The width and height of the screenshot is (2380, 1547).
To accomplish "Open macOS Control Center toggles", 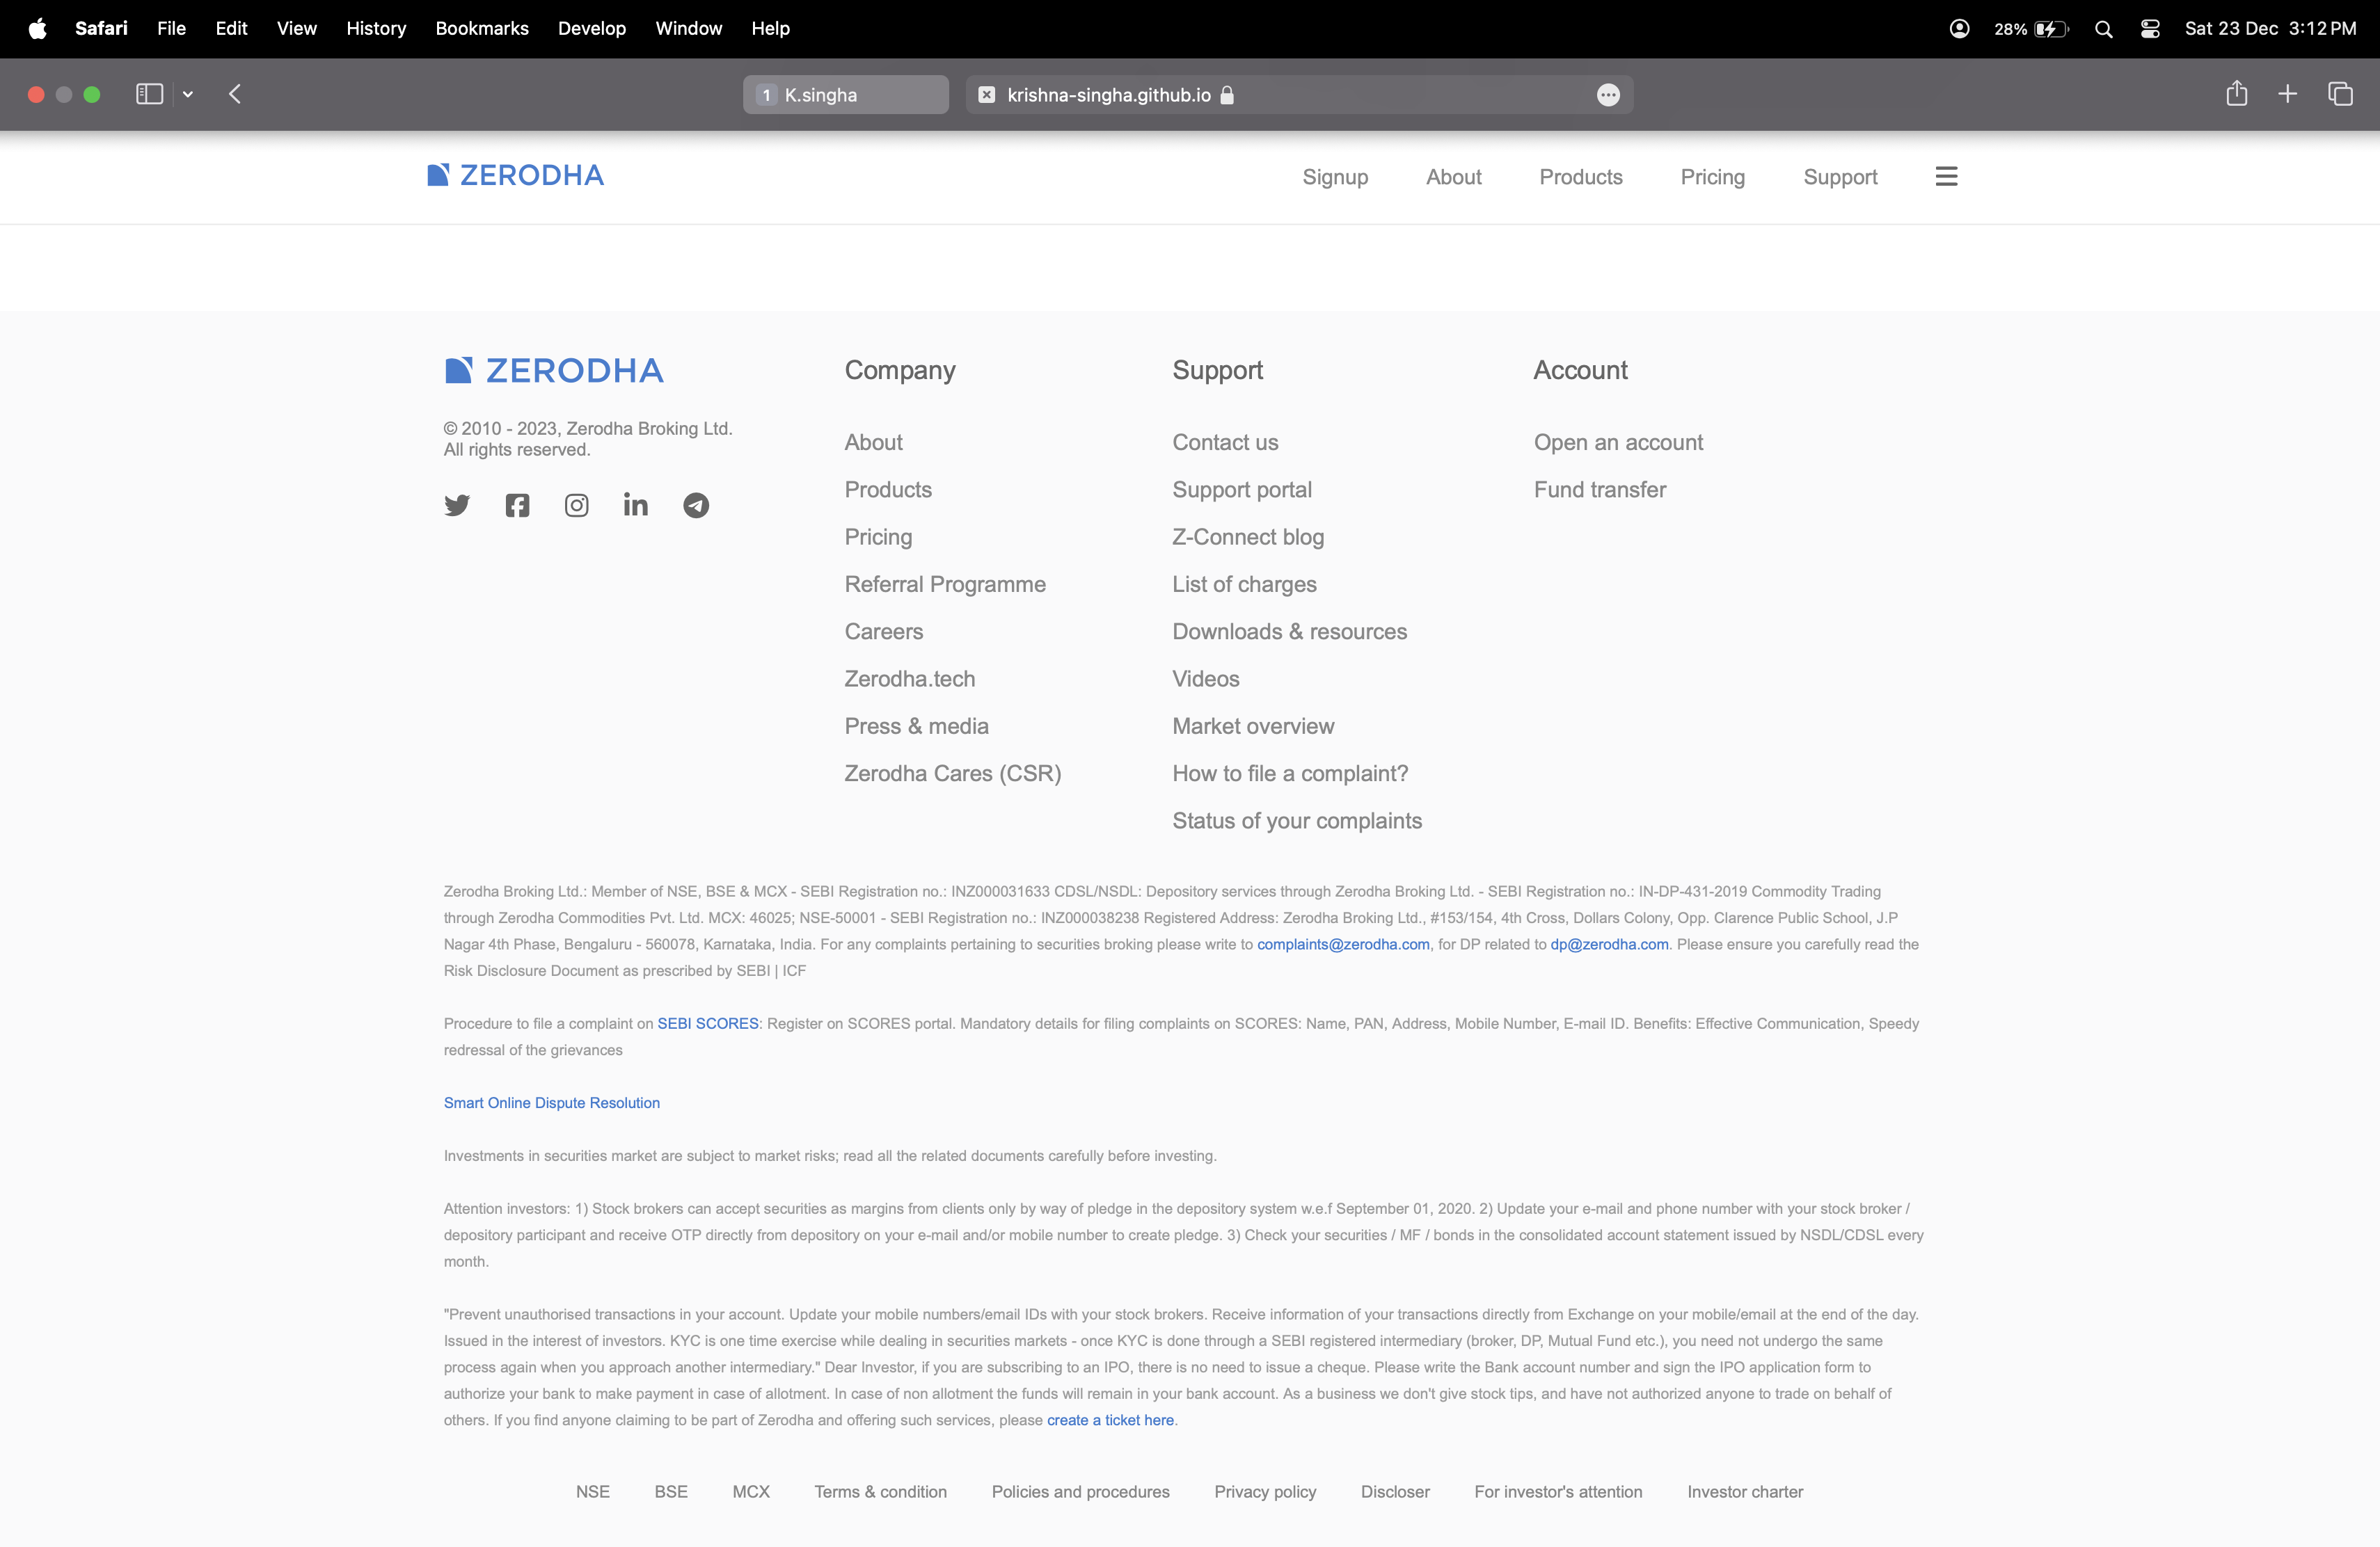I will (2150, 29).
